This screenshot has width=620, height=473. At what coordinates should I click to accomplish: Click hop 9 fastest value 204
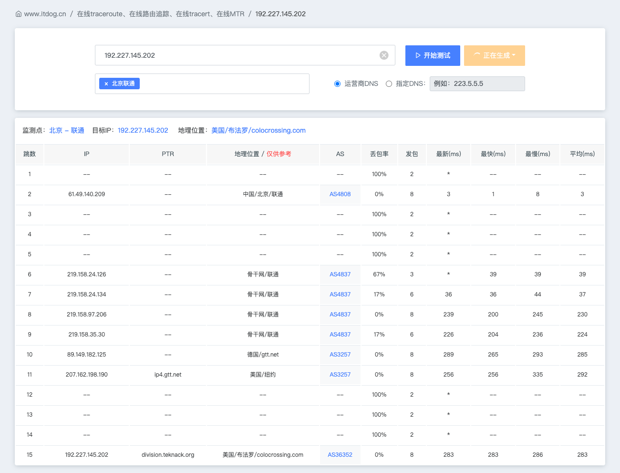tap(493, 335)
